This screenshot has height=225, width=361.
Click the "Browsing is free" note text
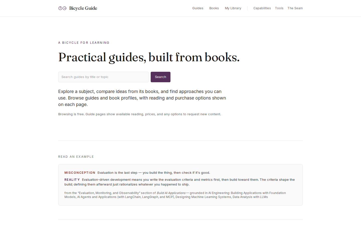click(140, 114)
